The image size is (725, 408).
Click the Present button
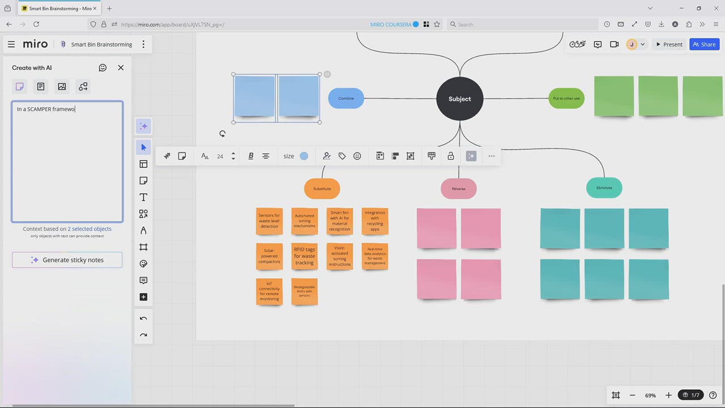[669, 44]
